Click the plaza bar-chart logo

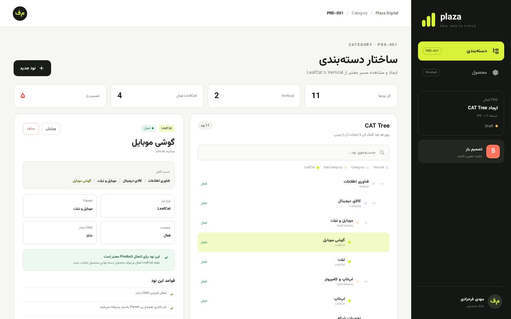click(428, 20)
